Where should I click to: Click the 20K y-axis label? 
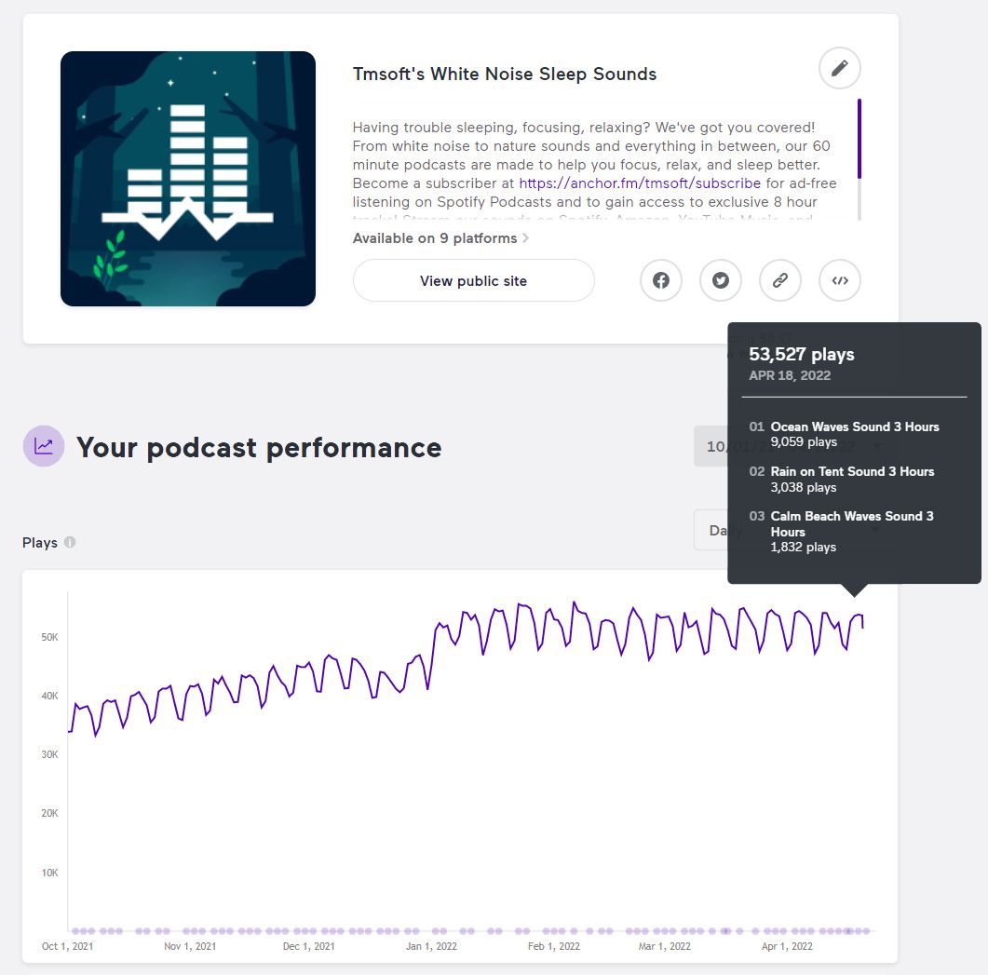(49, 813)
